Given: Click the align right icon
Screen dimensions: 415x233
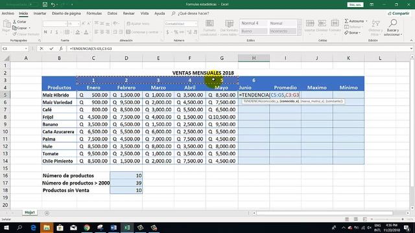Looking at the screenshot, I should (108, 32).
